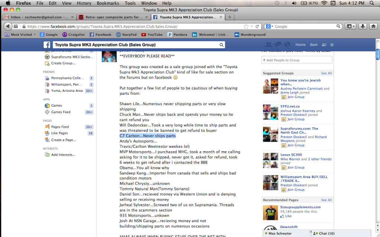Open the Tools menu
Viewport: 380px width, 237px height.
(x=130, y=3)
